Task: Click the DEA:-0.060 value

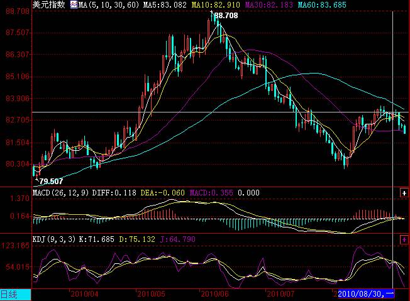Action: pyautogui.click(x=163, y=193)
